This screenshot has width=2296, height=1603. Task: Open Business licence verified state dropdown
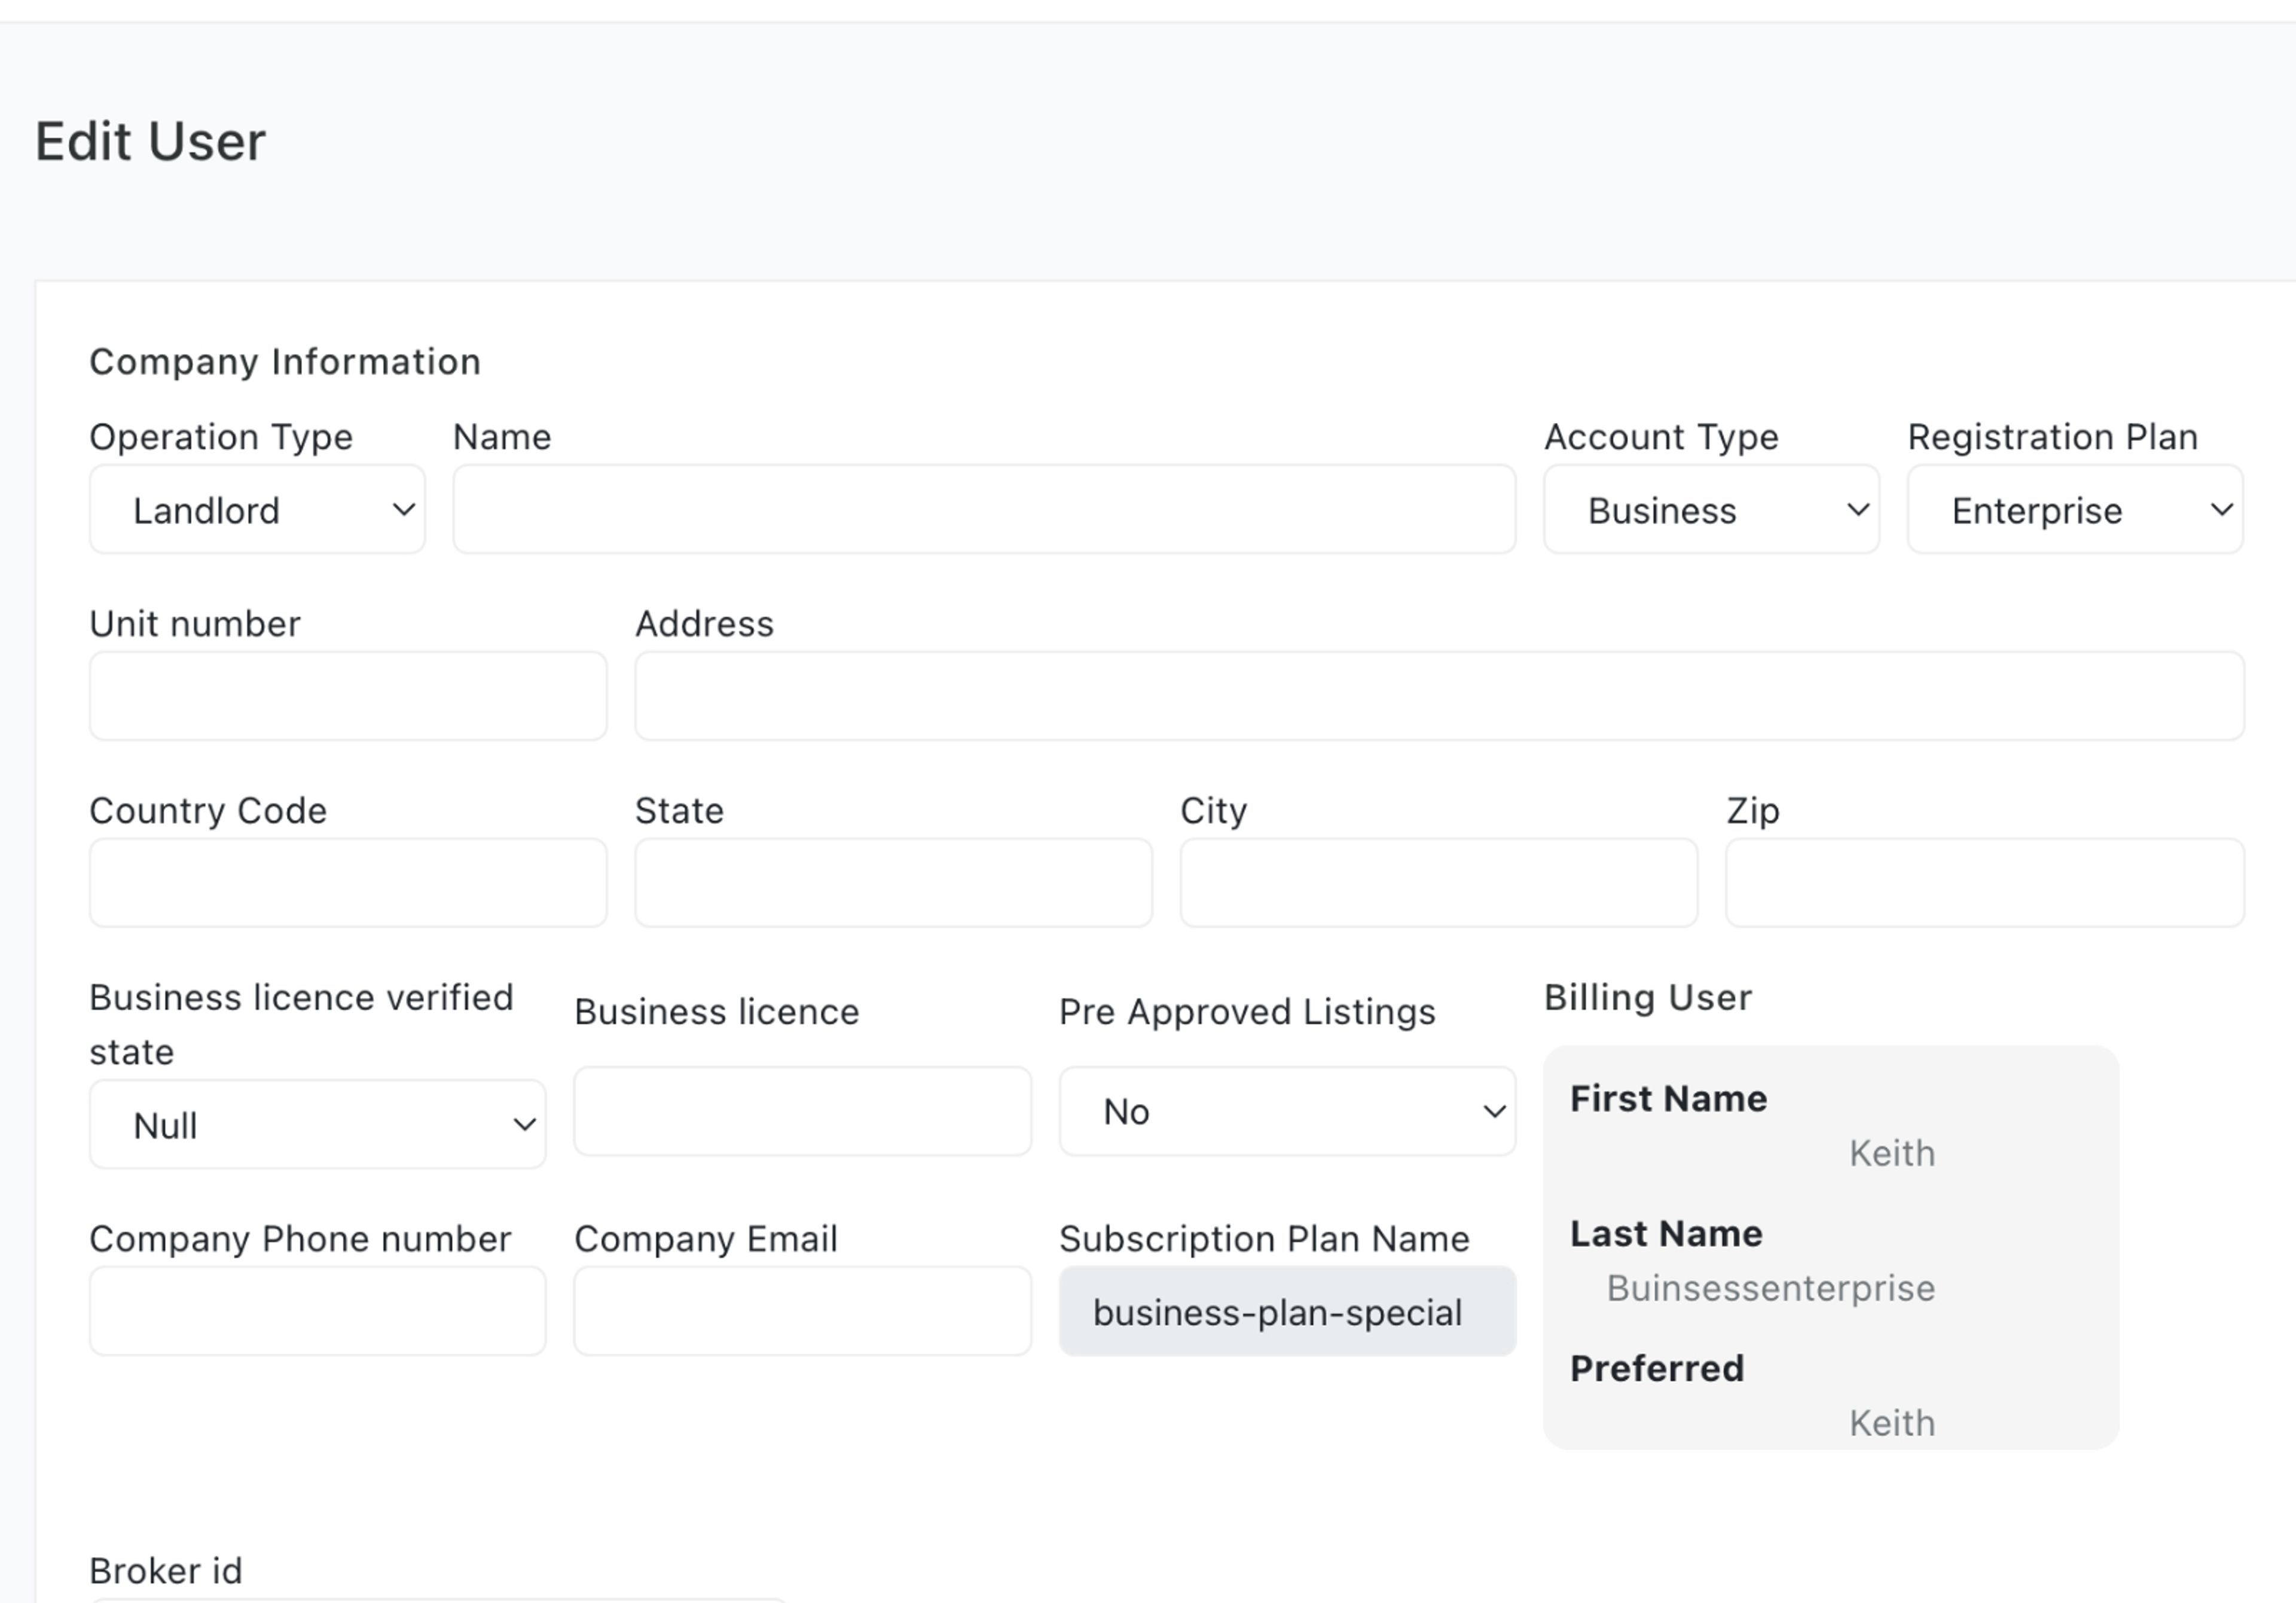click(317, 1124)
